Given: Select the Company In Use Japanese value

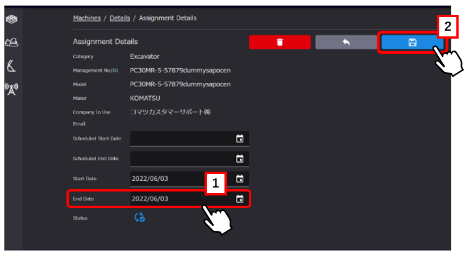Looking at the screenshot, I should tap(170, 112).
